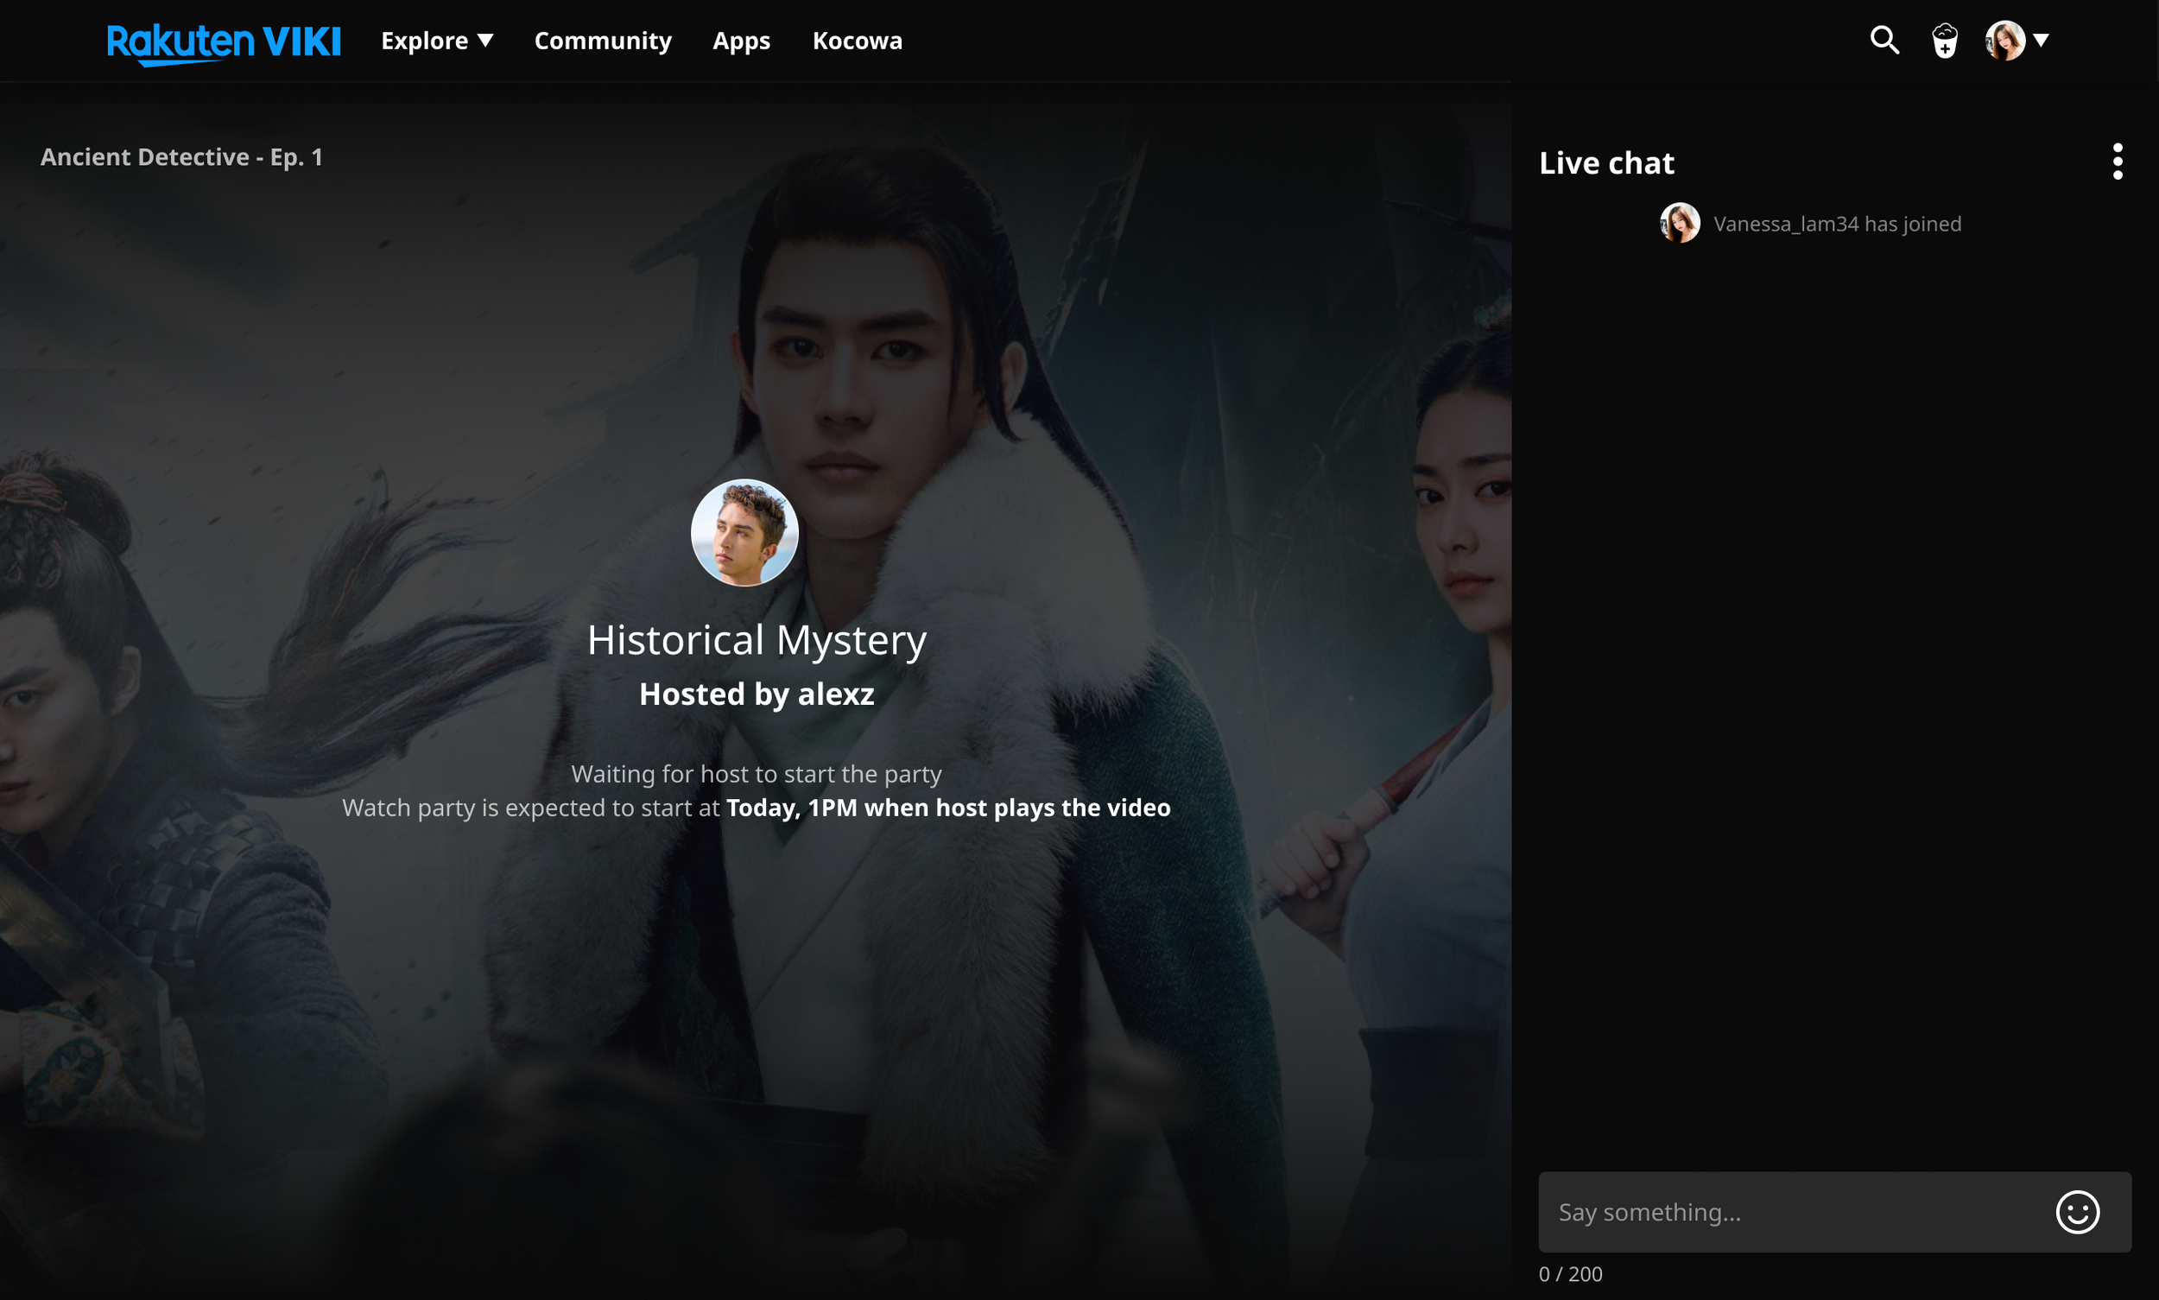
Task: Click the Rakuten VIKI logo
Action: click(x=224, y=43)
